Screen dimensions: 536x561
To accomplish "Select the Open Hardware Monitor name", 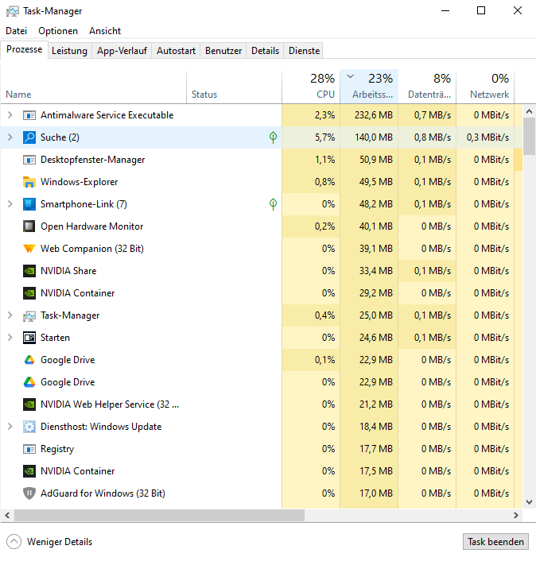I will tap(91, 226).
